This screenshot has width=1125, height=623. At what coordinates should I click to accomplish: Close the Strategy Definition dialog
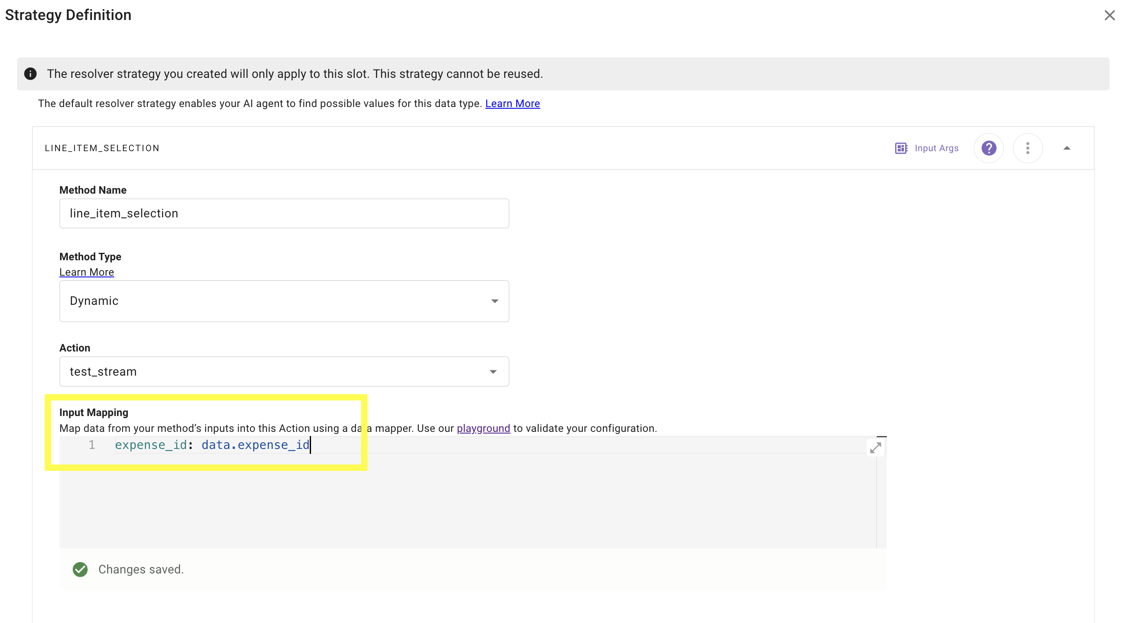click(x=1109, y=15)
